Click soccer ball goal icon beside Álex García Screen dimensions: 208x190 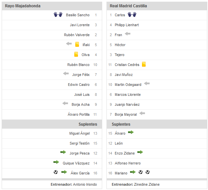click(x=56, y=172)
